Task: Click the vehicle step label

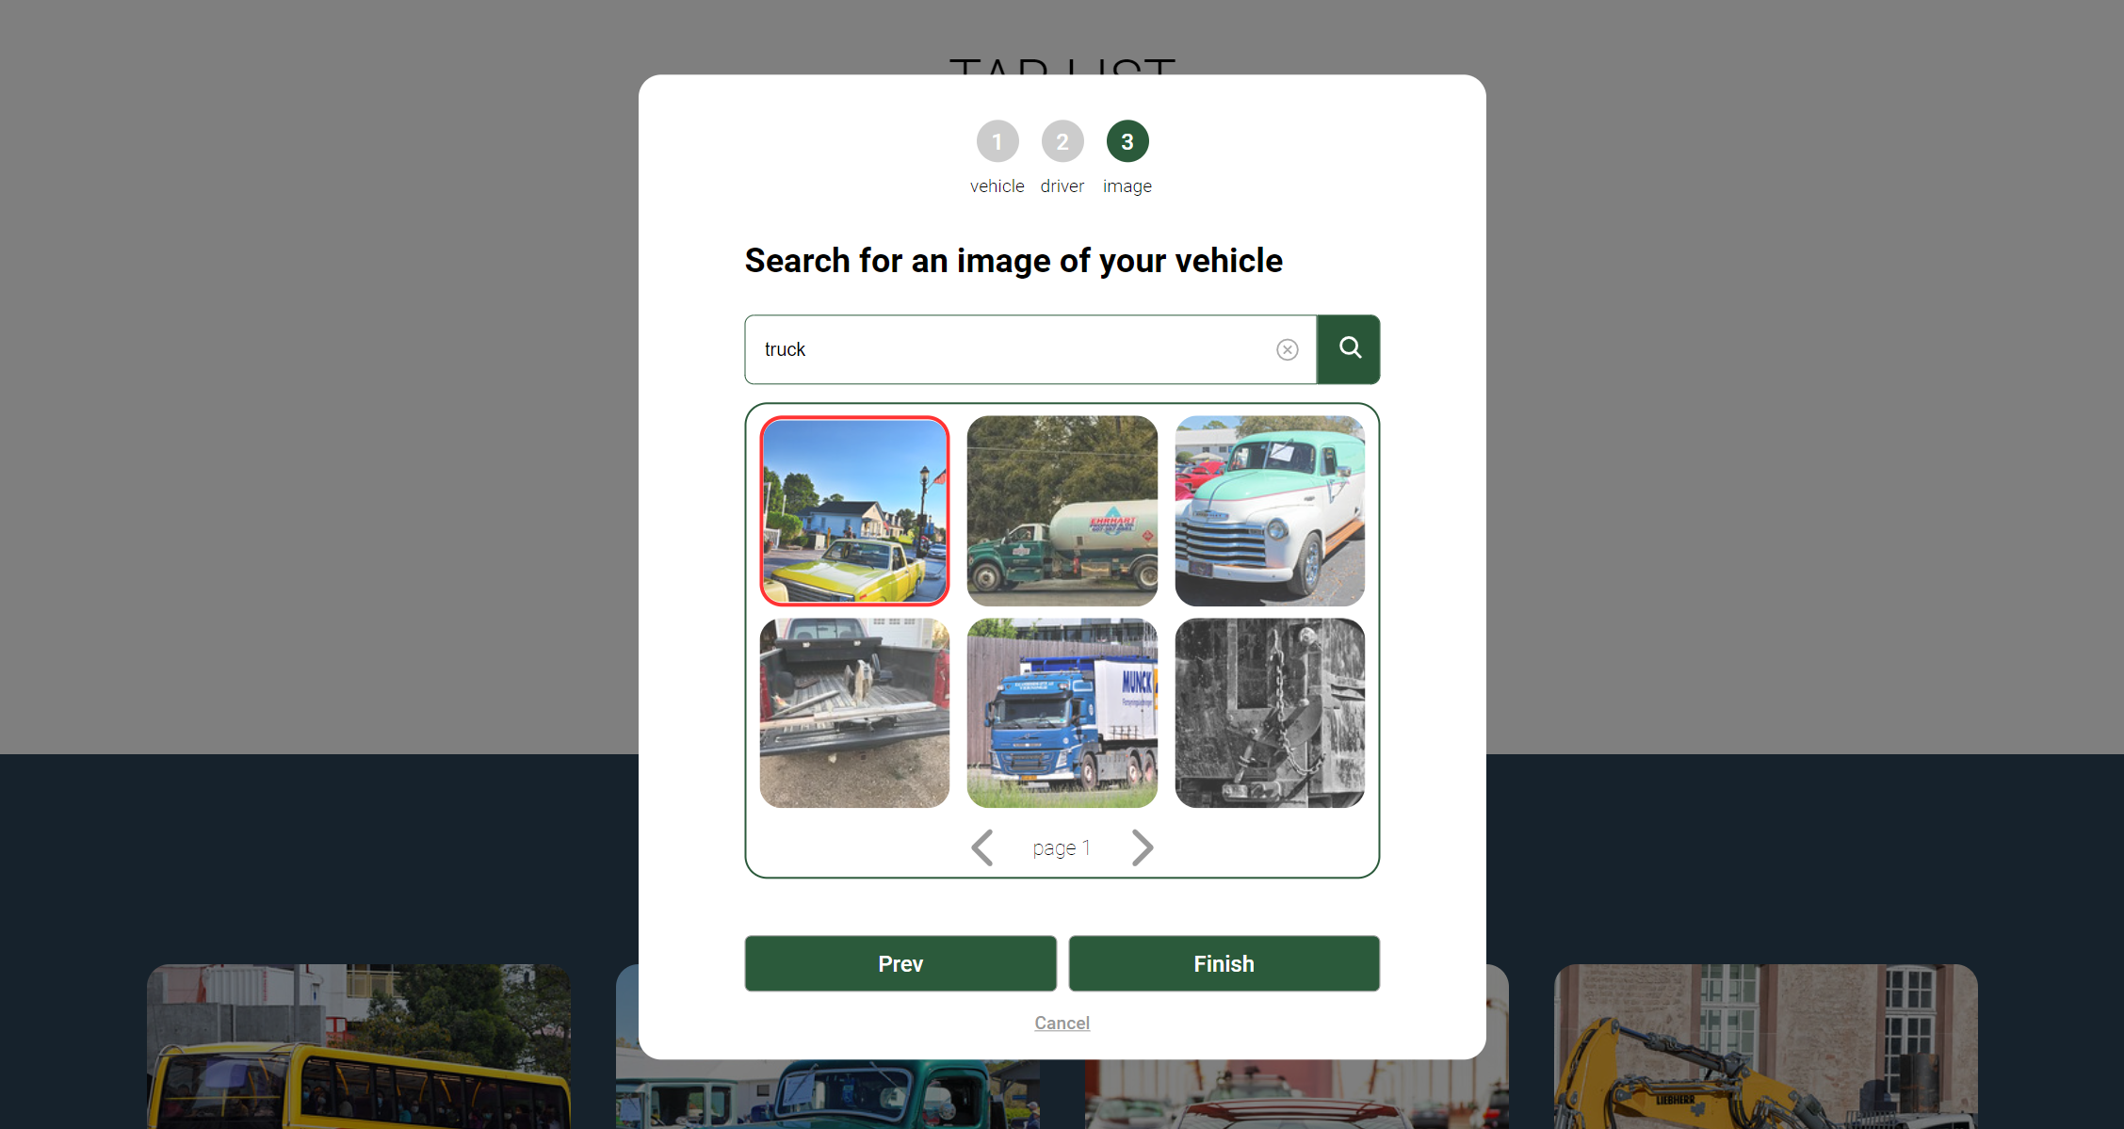Action: point(997,186)
